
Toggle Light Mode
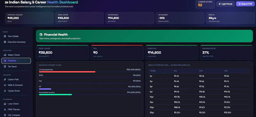click(226, 4)
